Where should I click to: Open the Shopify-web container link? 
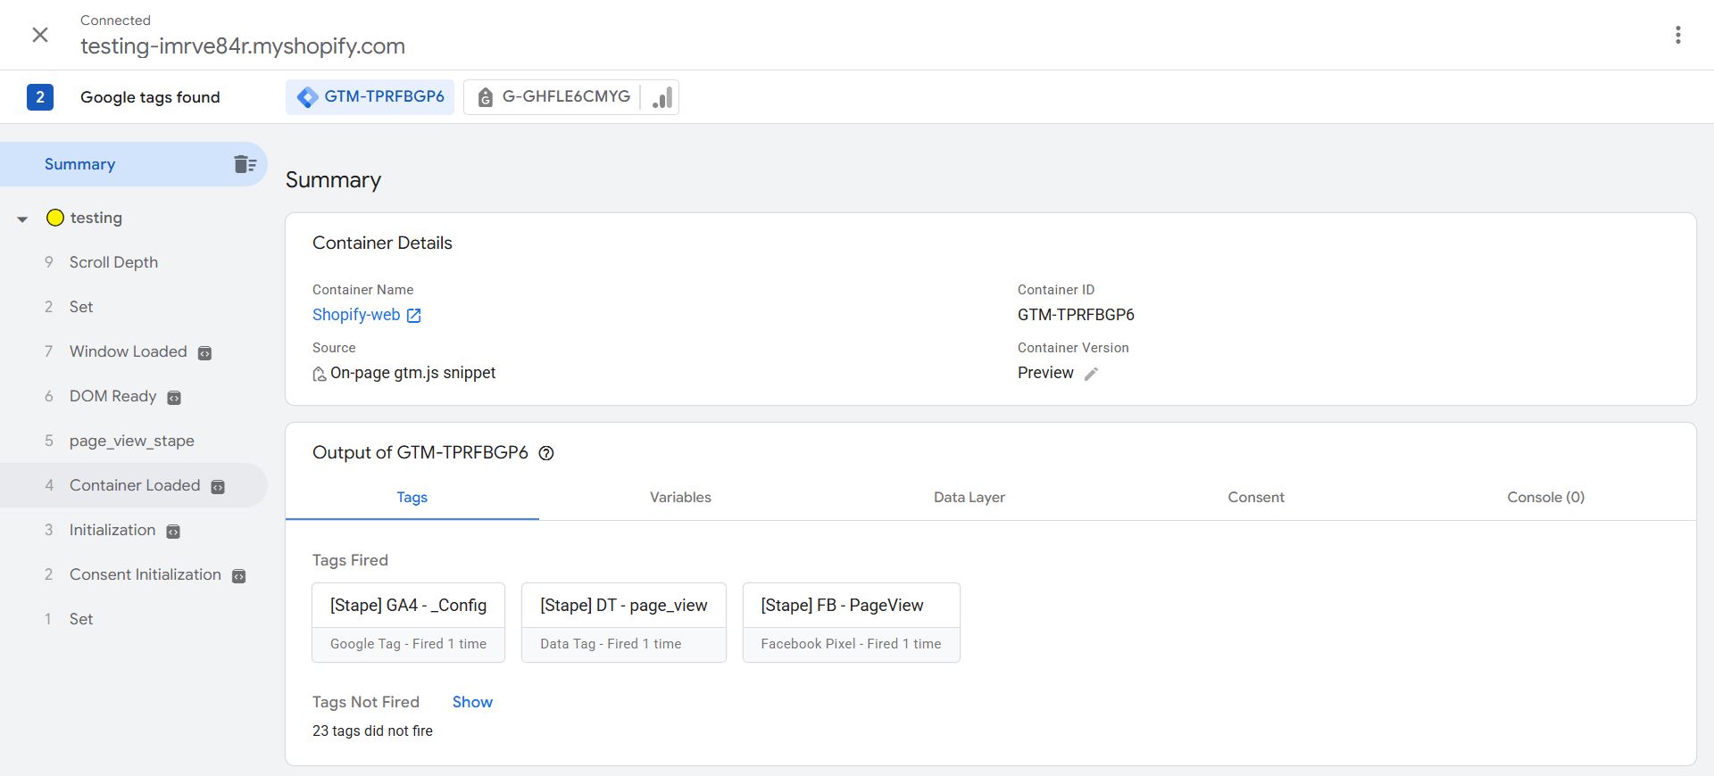point(356,315)
